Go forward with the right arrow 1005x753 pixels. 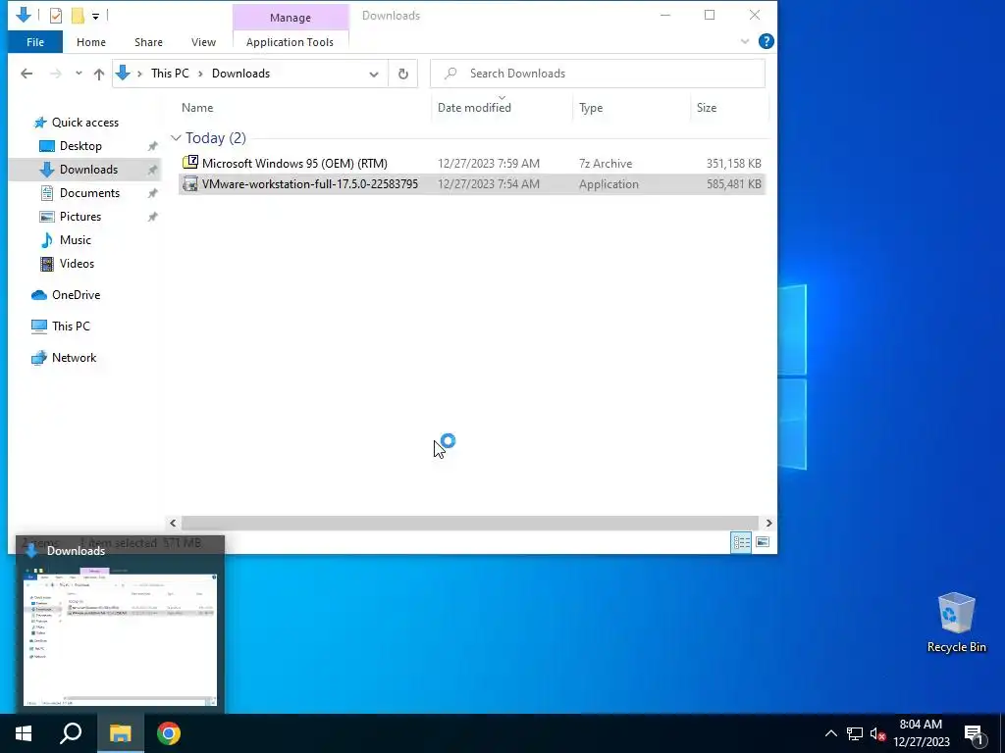56,74
